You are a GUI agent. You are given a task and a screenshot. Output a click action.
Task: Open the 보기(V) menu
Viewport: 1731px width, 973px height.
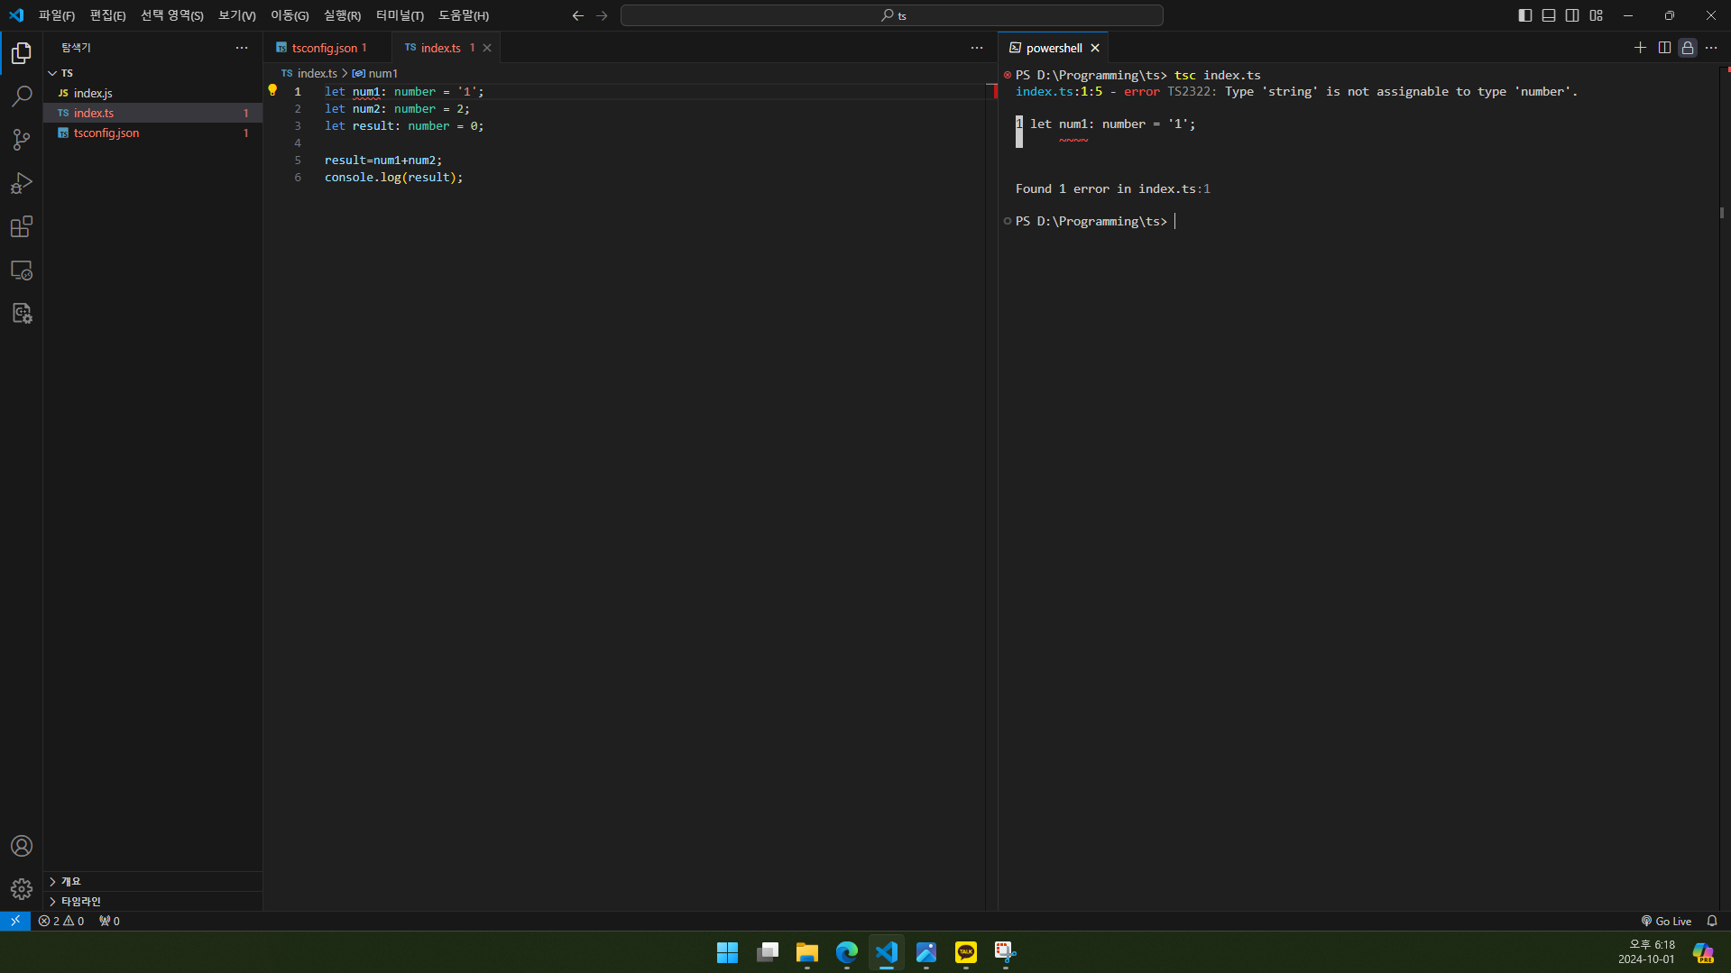point(237,15)
